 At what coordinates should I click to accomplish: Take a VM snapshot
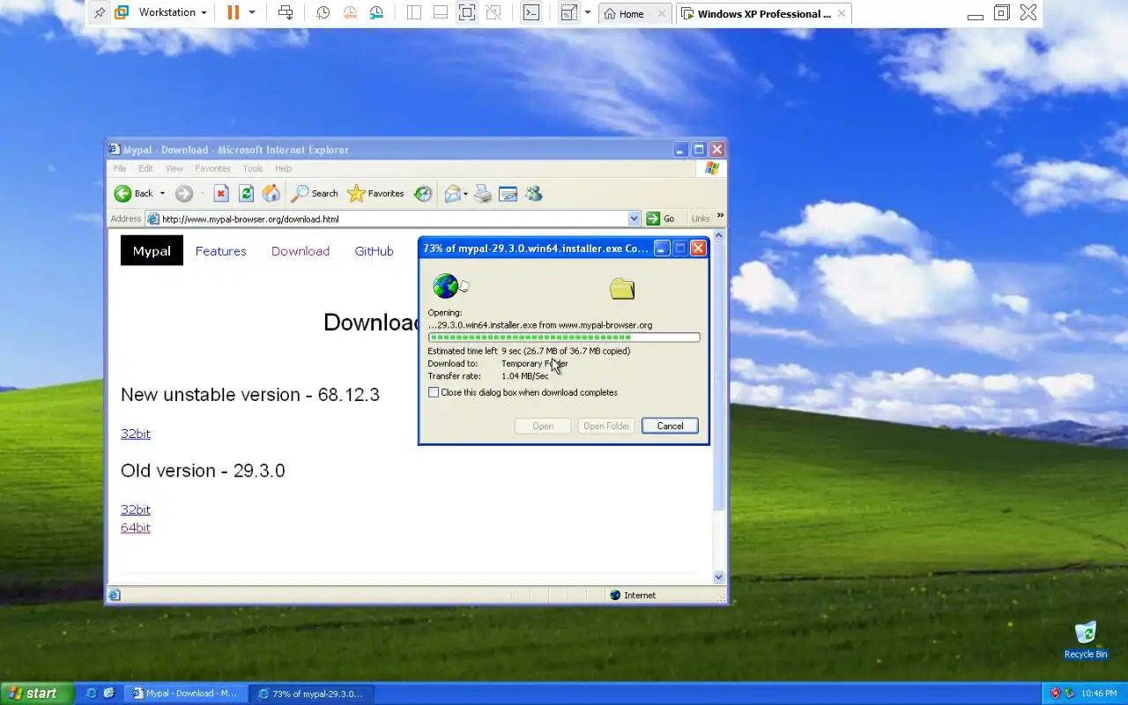pyautogui.click(x=323, y=12)
